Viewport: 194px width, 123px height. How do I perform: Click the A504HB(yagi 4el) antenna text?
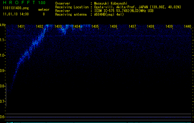click(x=109, y=14)
